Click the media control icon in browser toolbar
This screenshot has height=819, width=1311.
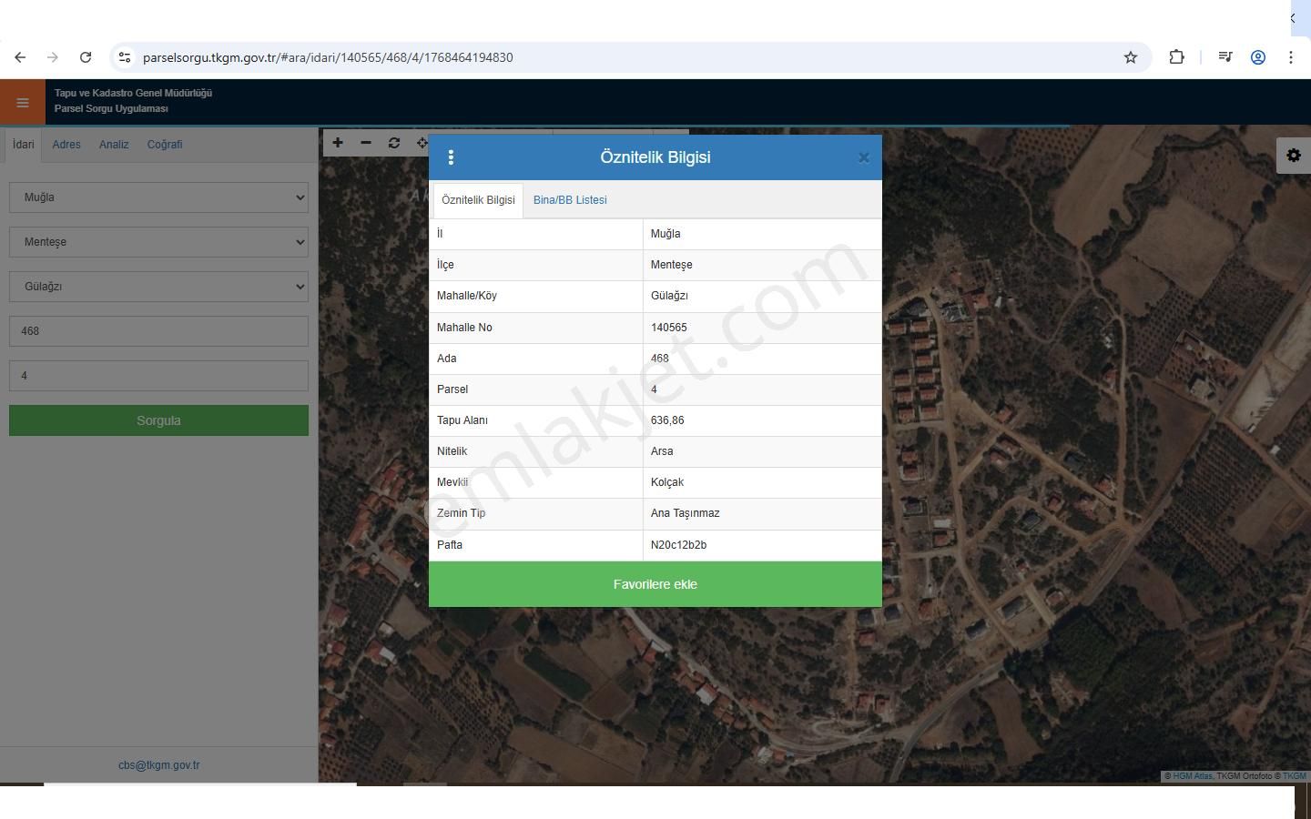click(1225, 57)
